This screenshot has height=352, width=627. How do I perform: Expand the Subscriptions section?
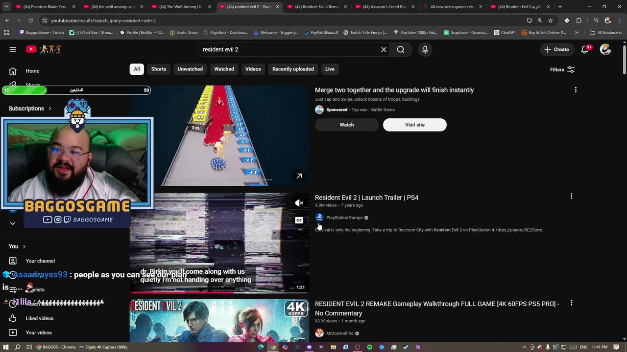pyautogui.click(x=30, y=109)
